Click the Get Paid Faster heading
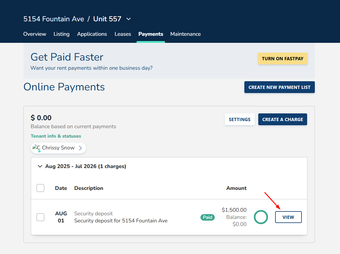 [67, 57]
